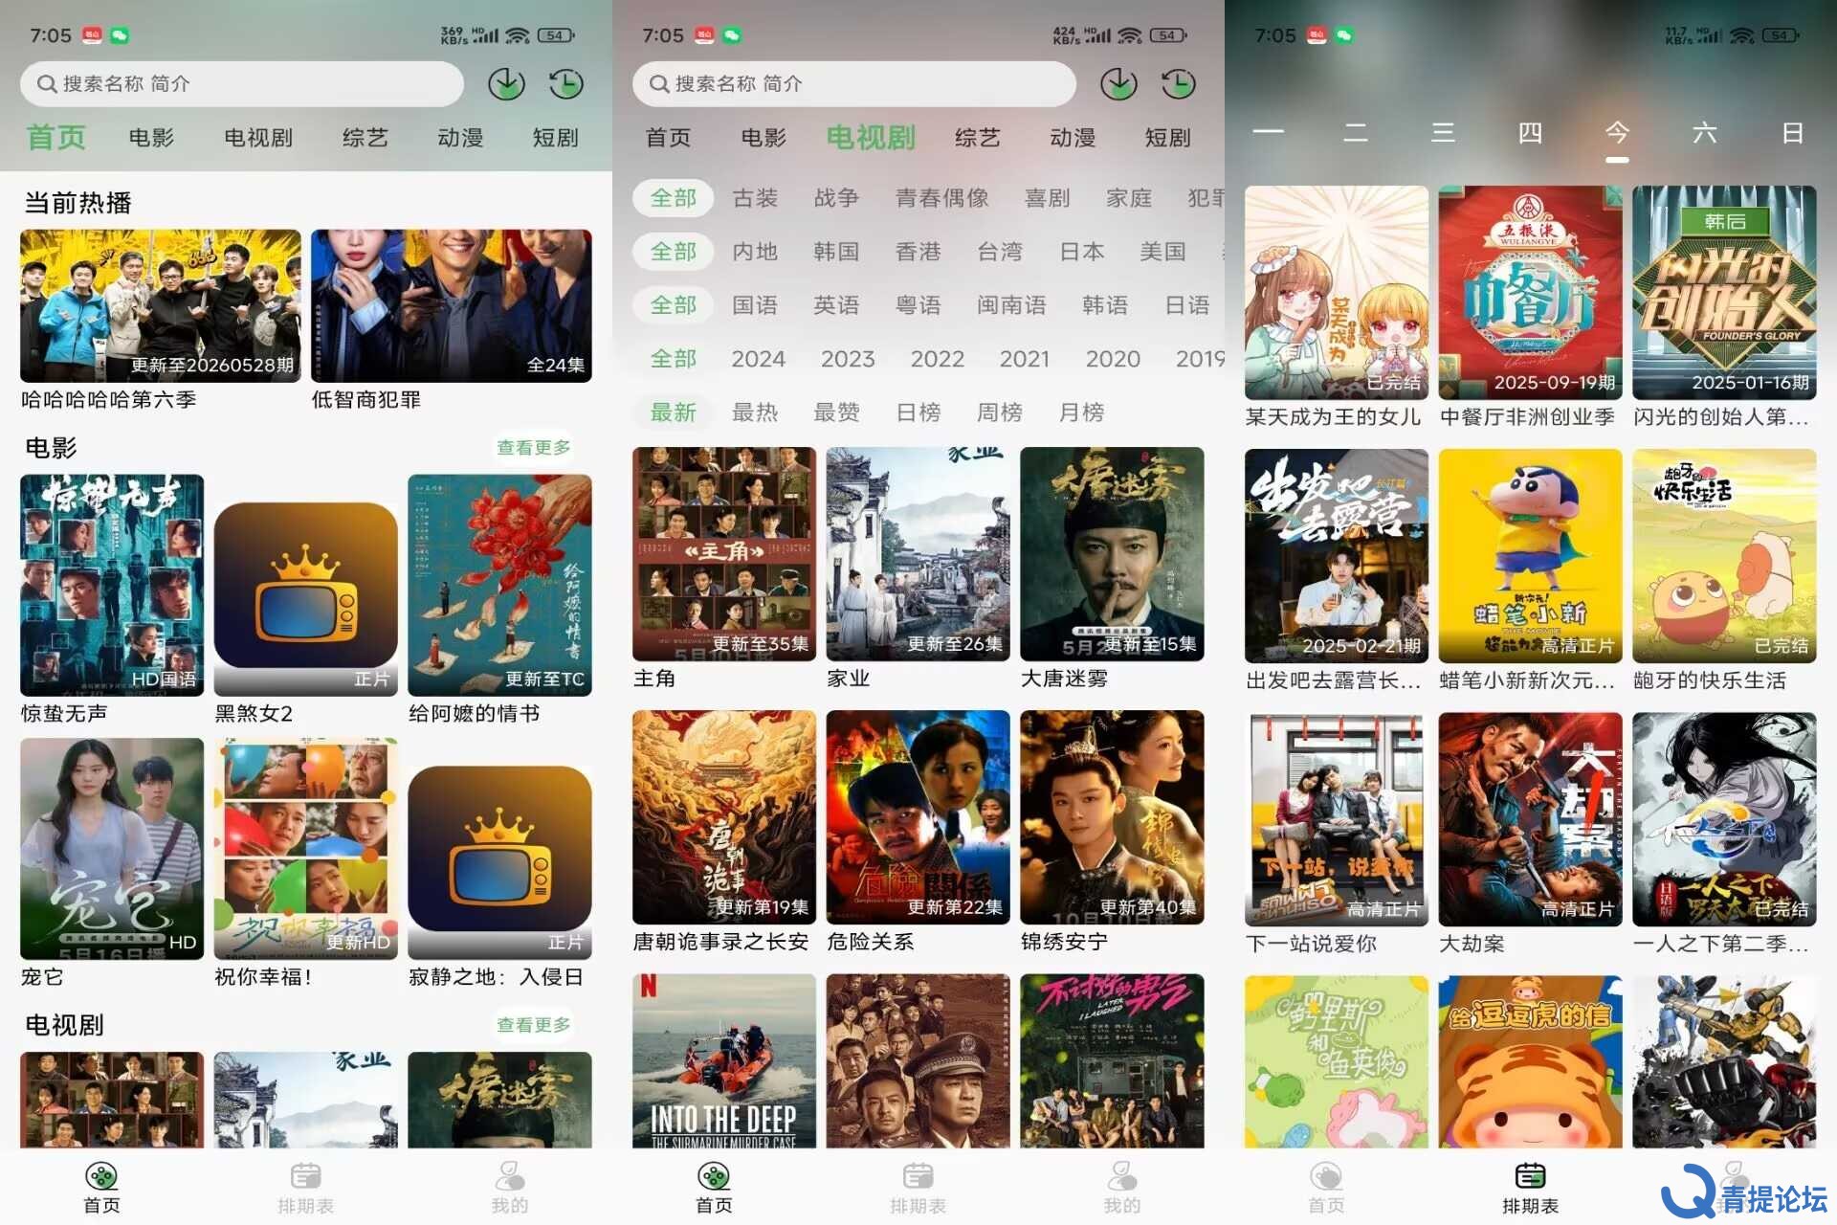Image resolution: width=1837 pixels, height=1225 pixels.
Task: Filter by language 粤语
Action: tap(918, 305)
